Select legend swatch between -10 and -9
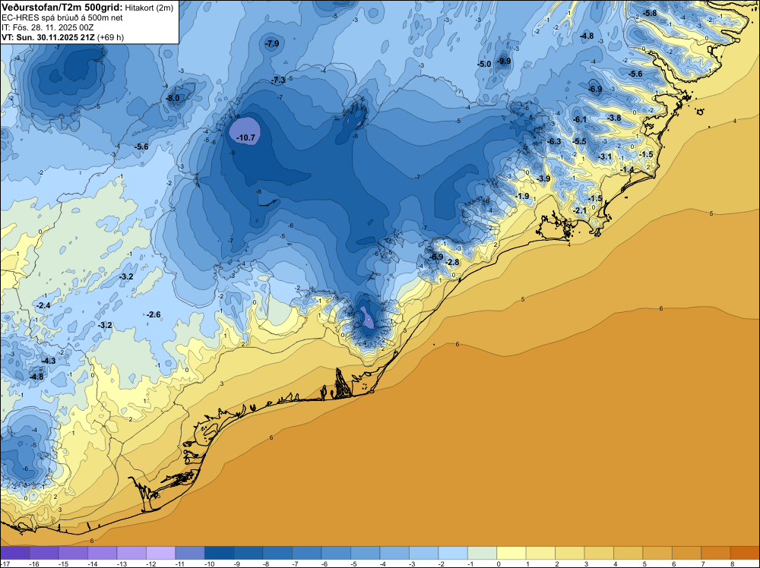 click(x=219, y=553)
